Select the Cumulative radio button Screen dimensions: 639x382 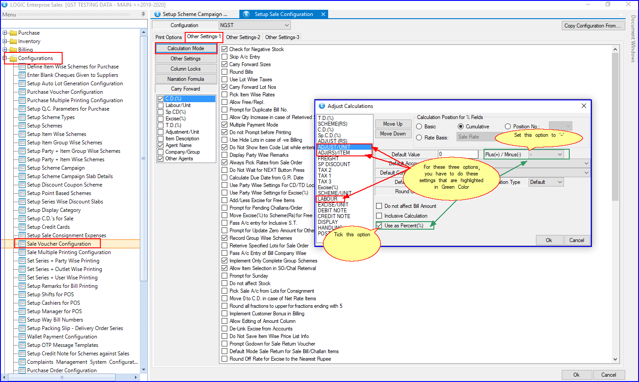pyautogui.click(x=460, y=127)
